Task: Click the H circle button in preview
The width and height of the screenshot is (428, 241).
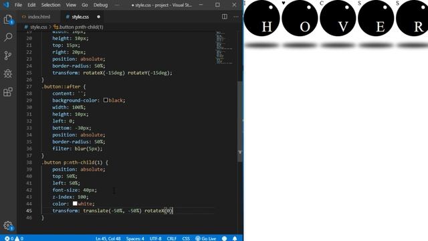Action: [261, 18]
